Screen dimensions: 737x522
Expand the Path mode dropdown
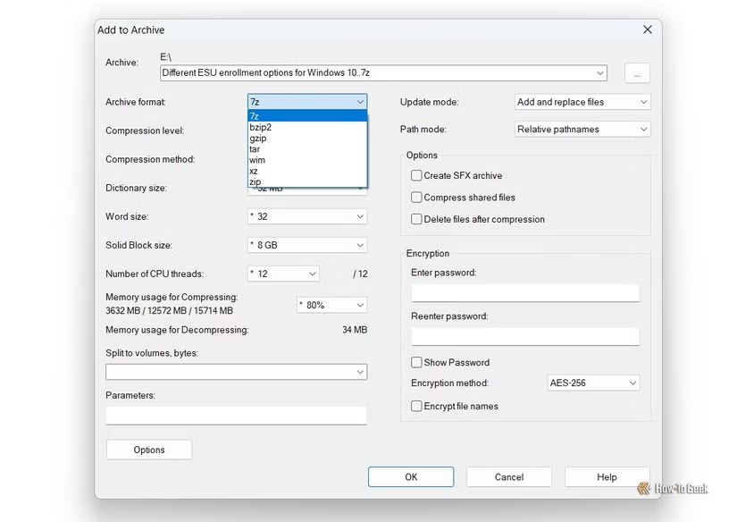point(582,130)
